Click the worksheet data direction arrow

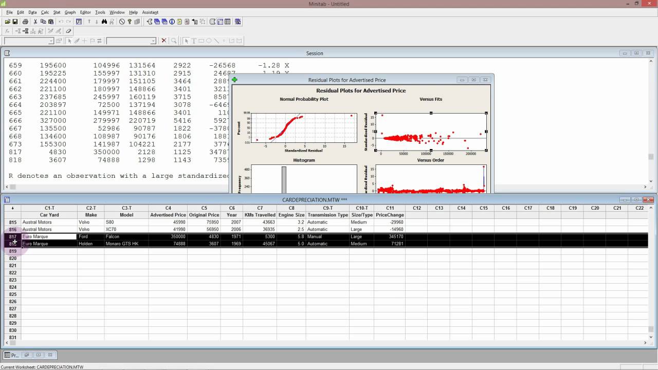point(12,208)
